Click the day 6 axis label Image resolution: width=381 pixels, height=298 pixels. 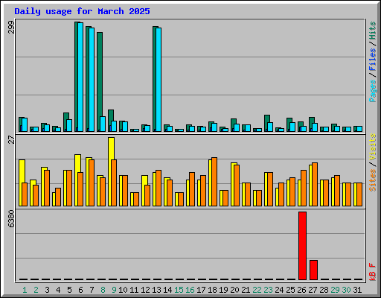click(80, 290)
